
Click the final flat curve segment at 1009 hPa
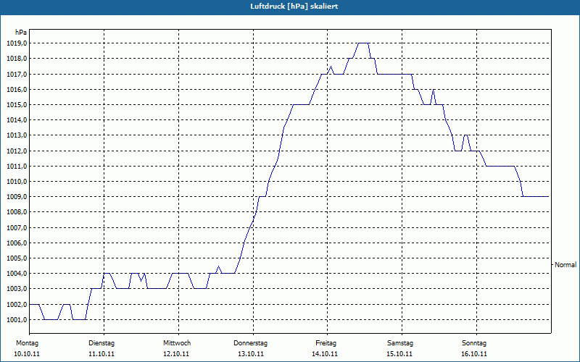(535, 196)
